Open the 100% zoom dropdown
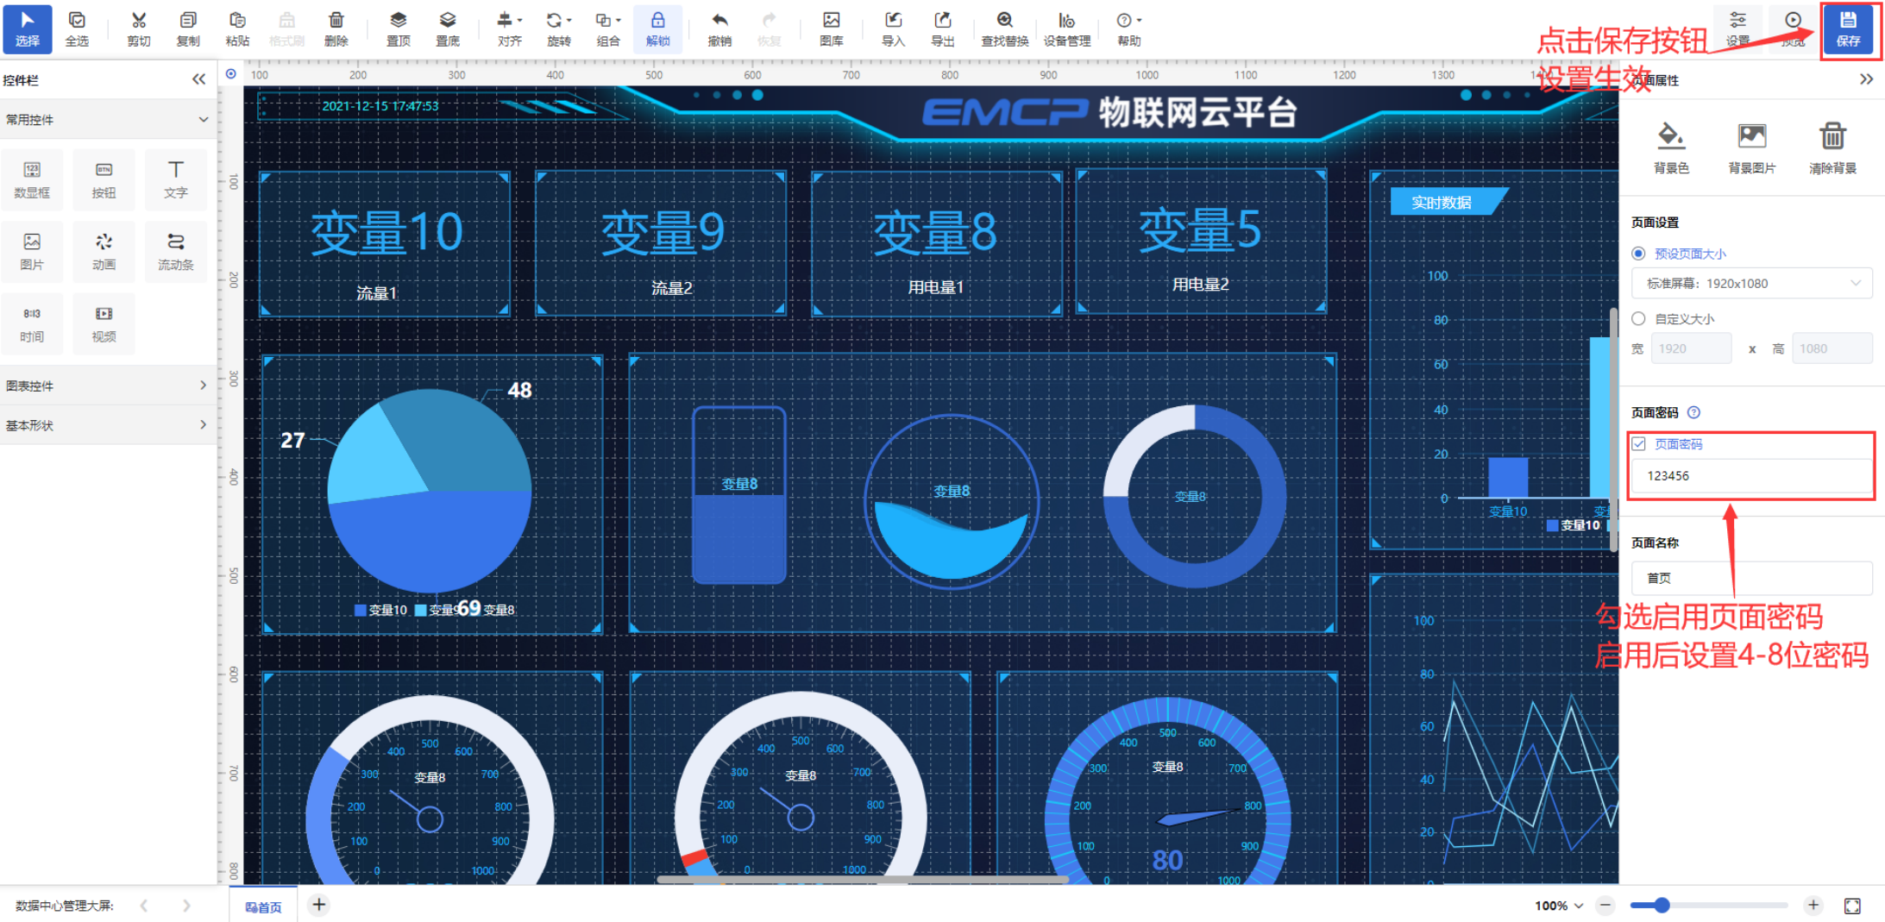This screenshot has height=922, width=1885. coord(1559,906)
